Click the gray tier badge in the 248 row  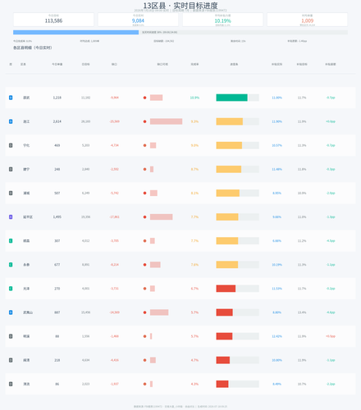[11, 169]
